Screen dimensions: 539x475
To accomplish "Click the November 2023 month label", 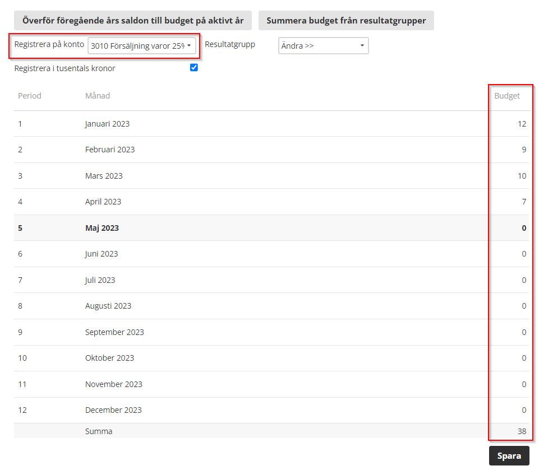I will pyautogui.click(x=114, y=384).
